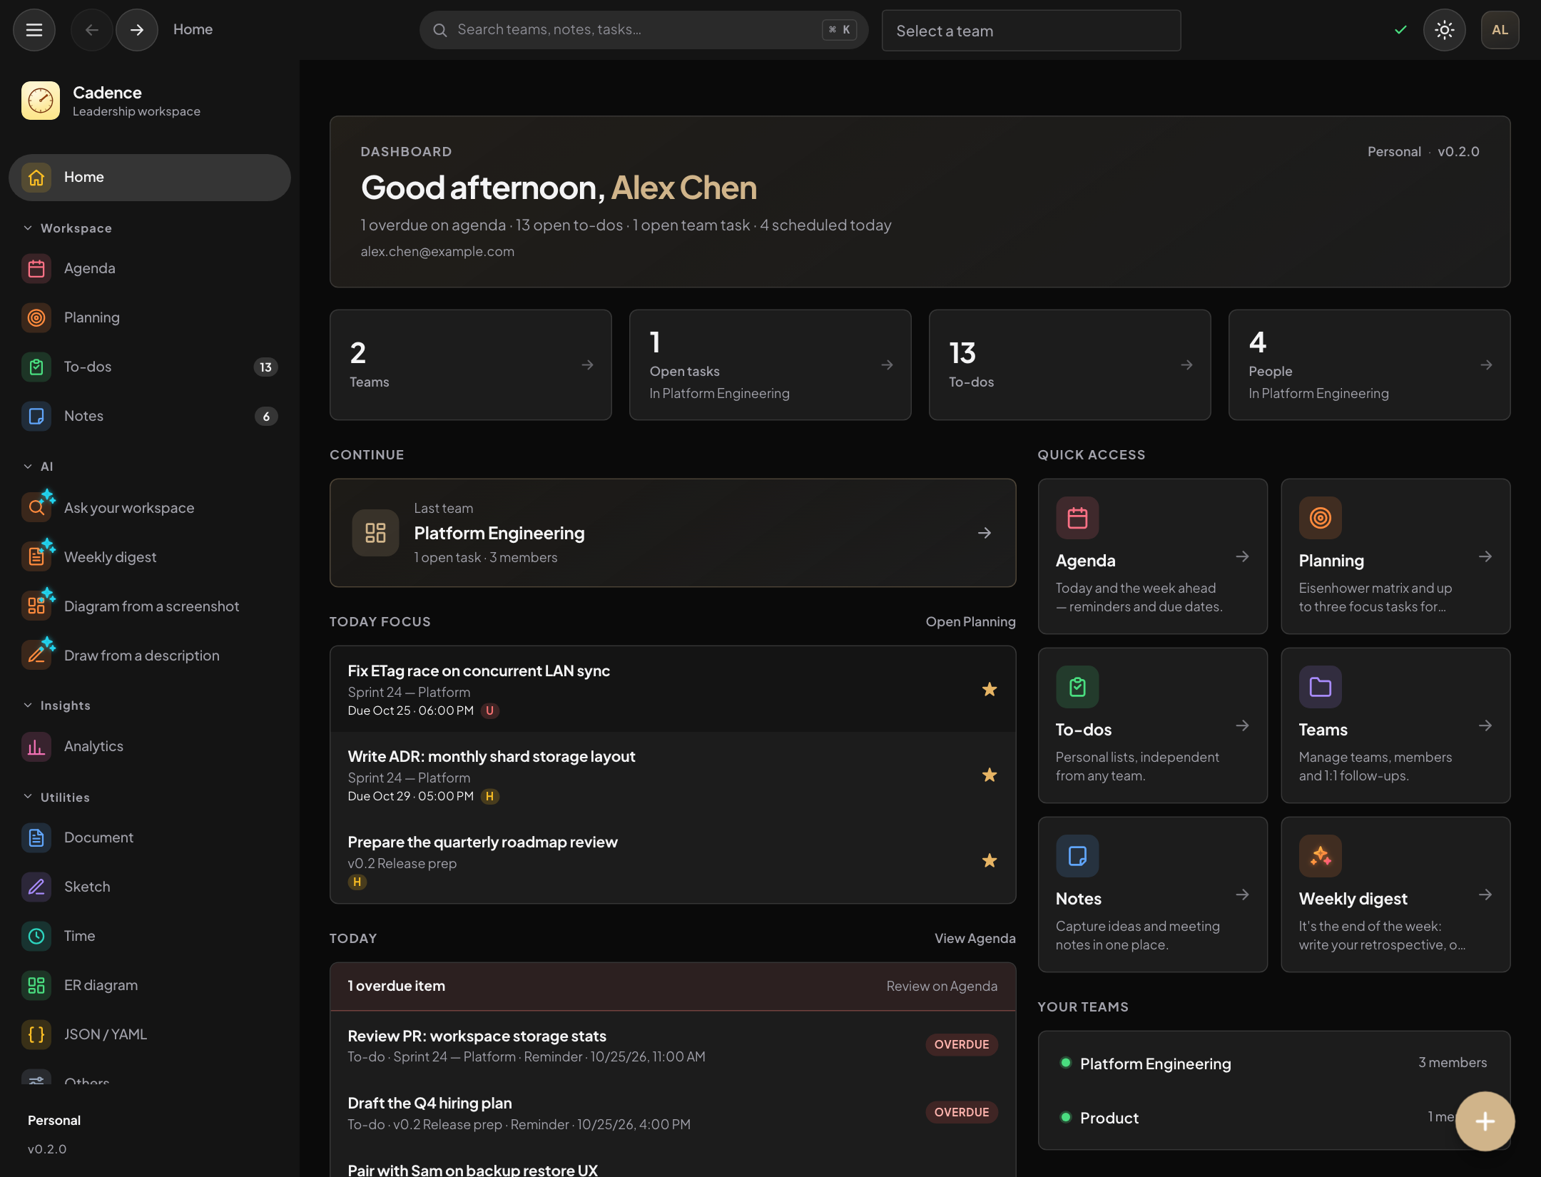Select Platform Engineering under Your Teams
The height and width of the screenshot is (1177, 1541).
pyautogui.click(x=1273, y=1064)
